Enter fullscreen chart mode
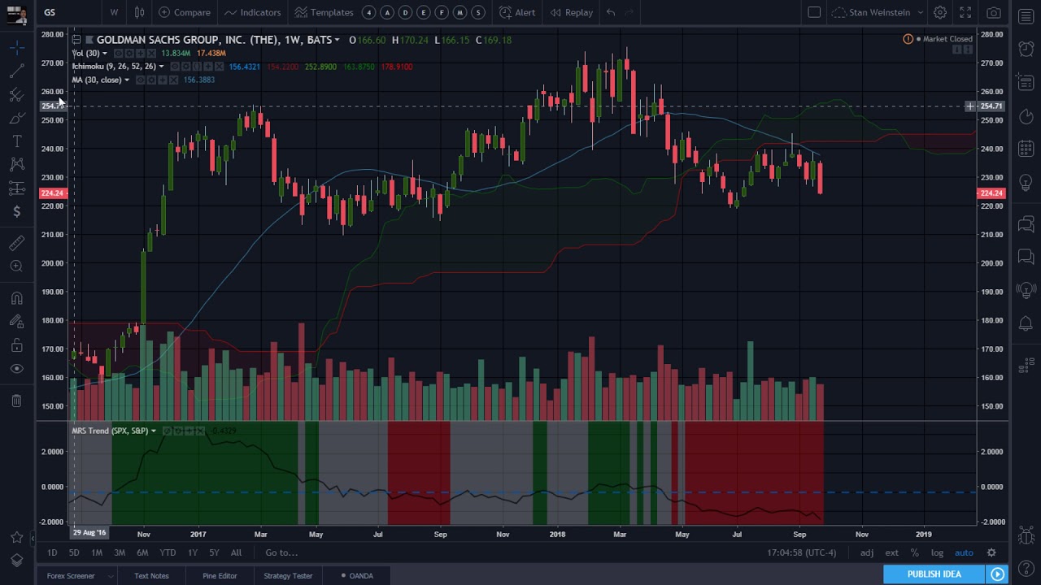The width and height of the screenshot is (1041, 585). tap(965, 12)
